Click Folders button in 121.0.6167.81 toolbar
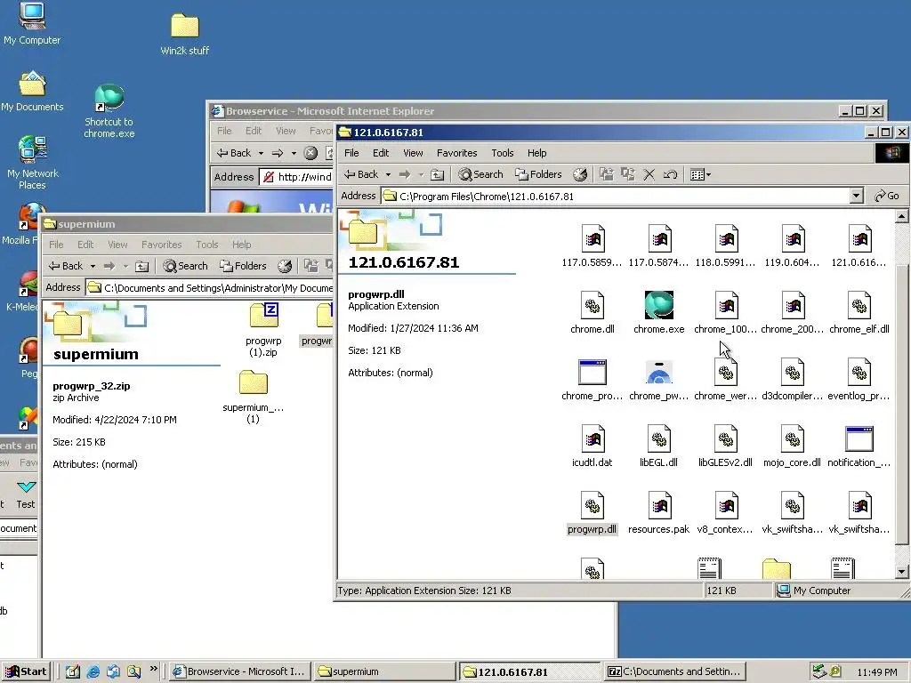Screen dimensions: 911x683 pos(538,174)
